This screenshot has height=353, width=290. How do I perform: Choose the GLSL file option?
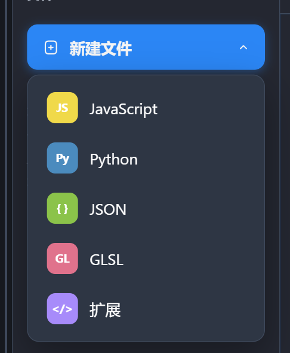click(x=146, y=258)
